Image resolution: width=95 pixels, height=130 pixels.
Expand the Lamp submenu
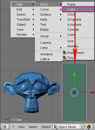pos(49,48)
